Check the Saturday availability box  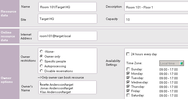click(x=128, y=95)
